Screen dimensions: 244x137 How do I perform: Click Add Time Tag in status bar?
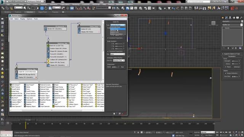[180, 135]
